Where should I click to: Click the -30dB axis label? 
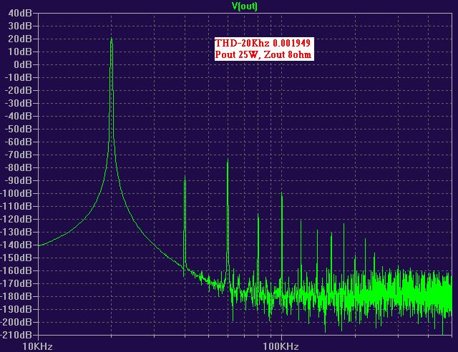click(x=19, y=103)
